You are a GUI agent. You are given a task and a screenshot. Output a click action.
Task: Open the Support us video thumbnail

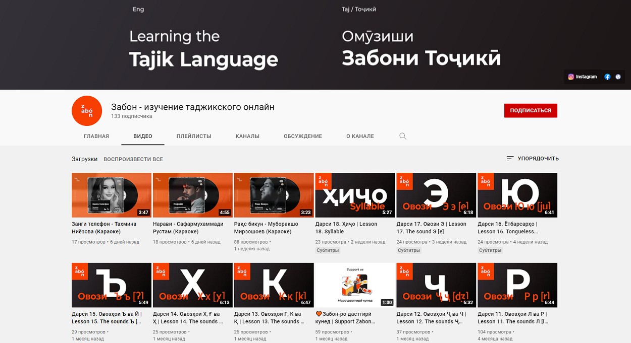355,285
